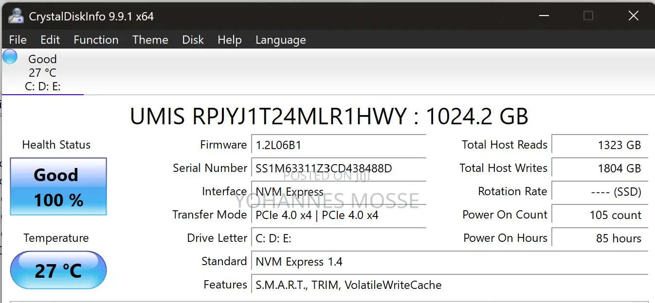Open the Function menu
The image size is (655, 303).
[96, 40]
